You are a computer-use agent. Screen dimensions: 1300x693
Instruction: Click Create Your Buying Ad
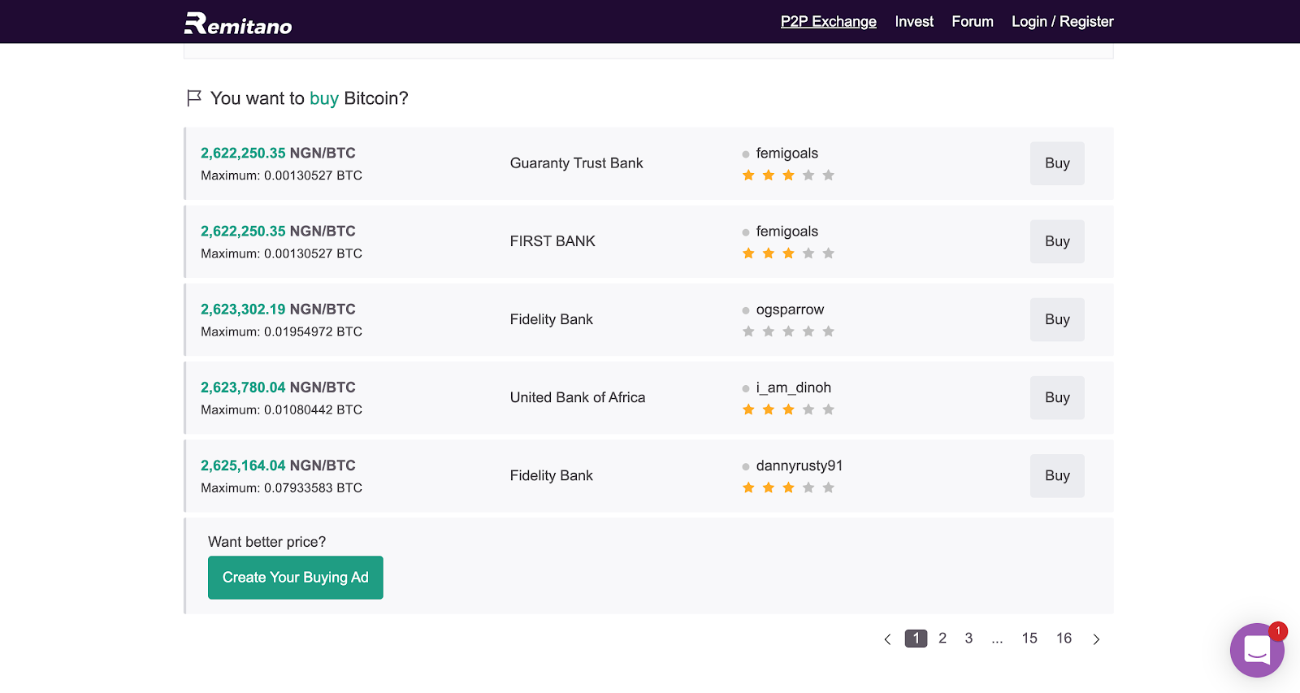pos(296,578)
